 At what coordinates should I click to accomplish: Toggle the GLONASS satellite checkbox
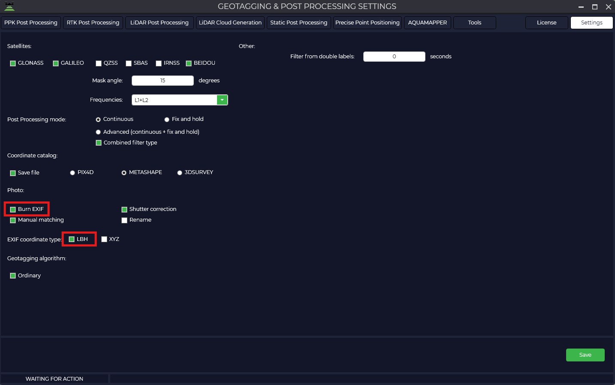click(13, 63)
